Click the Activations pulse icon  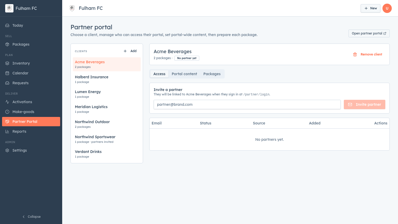7,102
